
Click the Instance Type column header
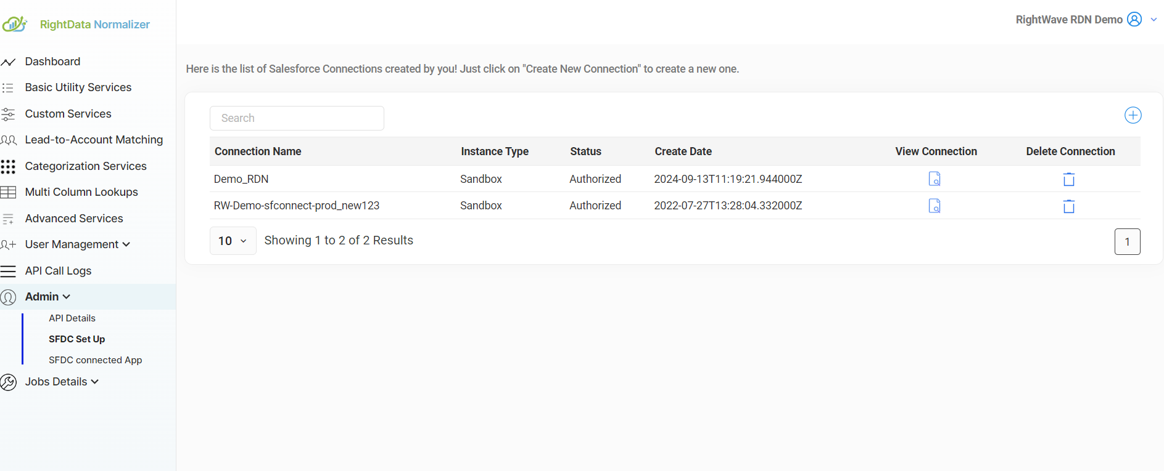495,151
